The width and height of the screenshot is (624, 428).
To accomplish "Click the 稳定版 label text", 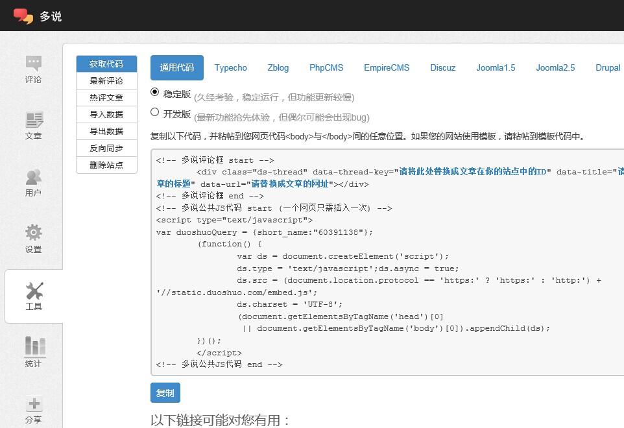I will 177,94.
